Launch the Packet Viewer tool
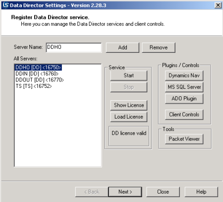The image size is (223, 202). [184, 139]
